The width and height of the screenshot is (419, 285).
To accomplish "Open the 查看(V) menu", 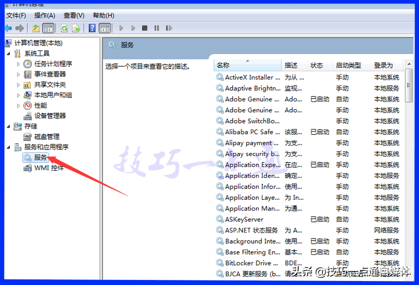I will click(74, 15).
